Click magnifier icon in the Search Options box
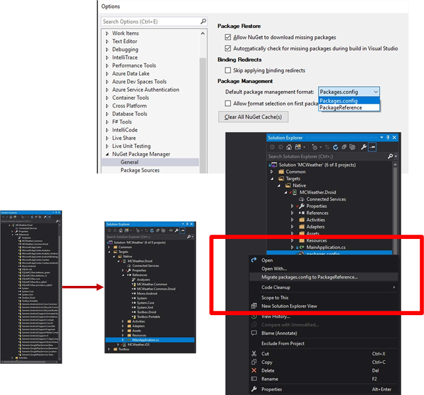424x395 pixels. point(203,21)
